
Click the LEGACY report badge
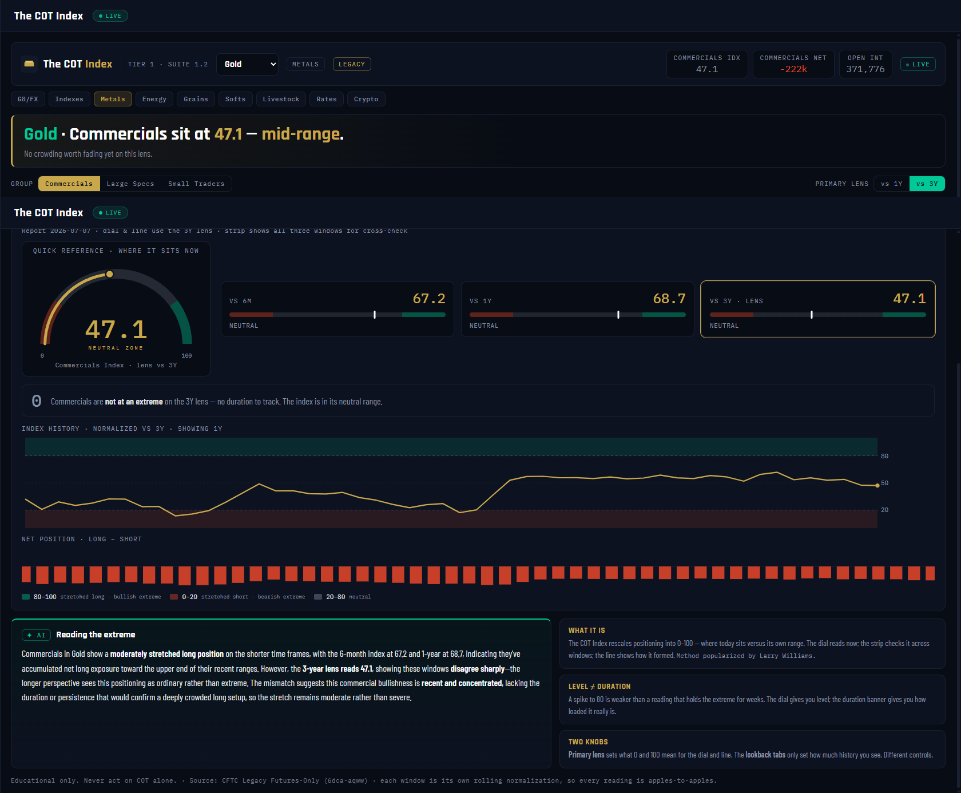pos(352,64)
